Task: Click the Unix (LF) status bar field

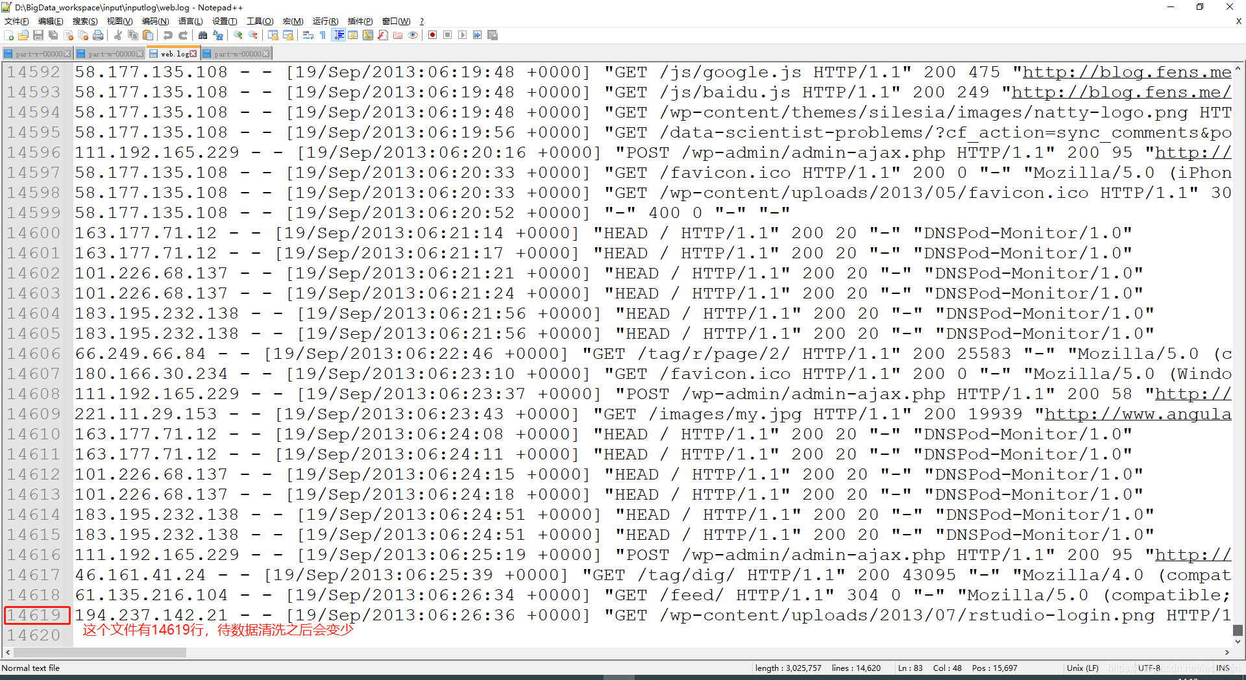Action: pyautogui.click(x=1082, y=668)
